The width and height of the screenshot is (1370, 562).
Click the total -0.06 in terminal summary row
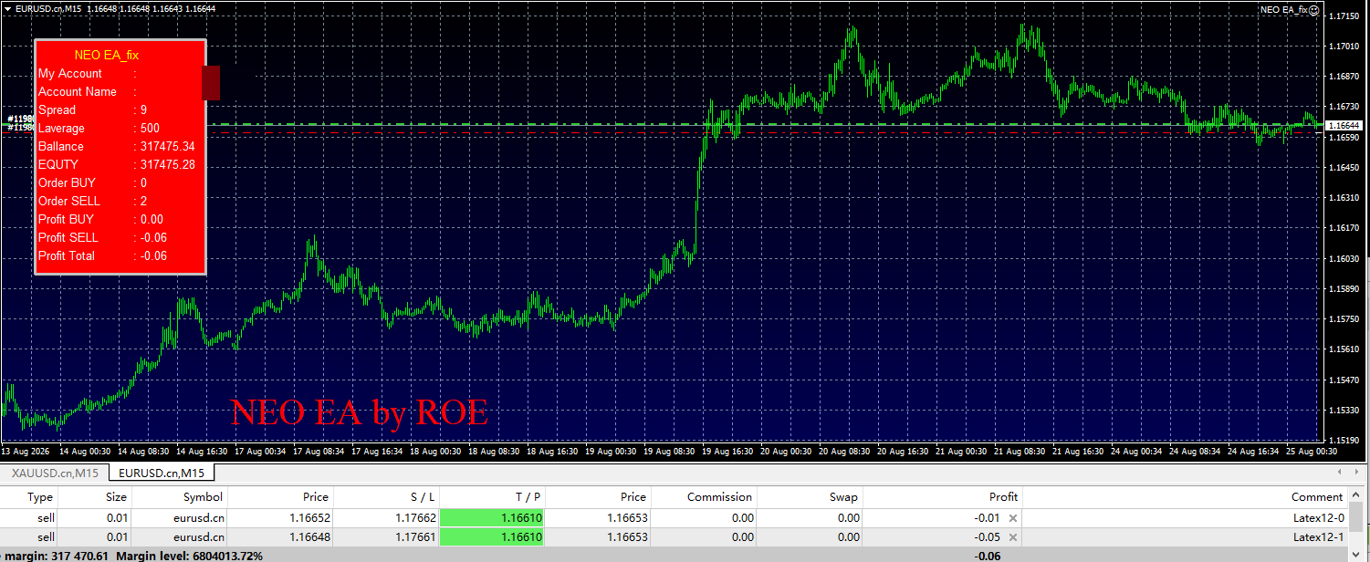coord(988,556)
